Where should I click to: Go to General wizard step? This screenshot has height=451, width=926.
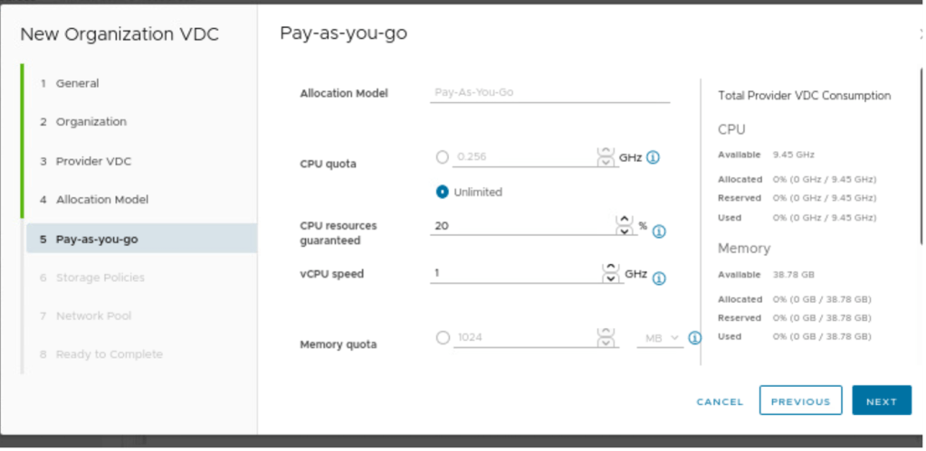coord(77,83)
